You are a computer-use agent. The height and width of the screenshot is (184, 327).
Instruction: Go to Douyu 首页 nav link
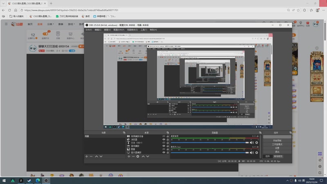pos(30,24)
